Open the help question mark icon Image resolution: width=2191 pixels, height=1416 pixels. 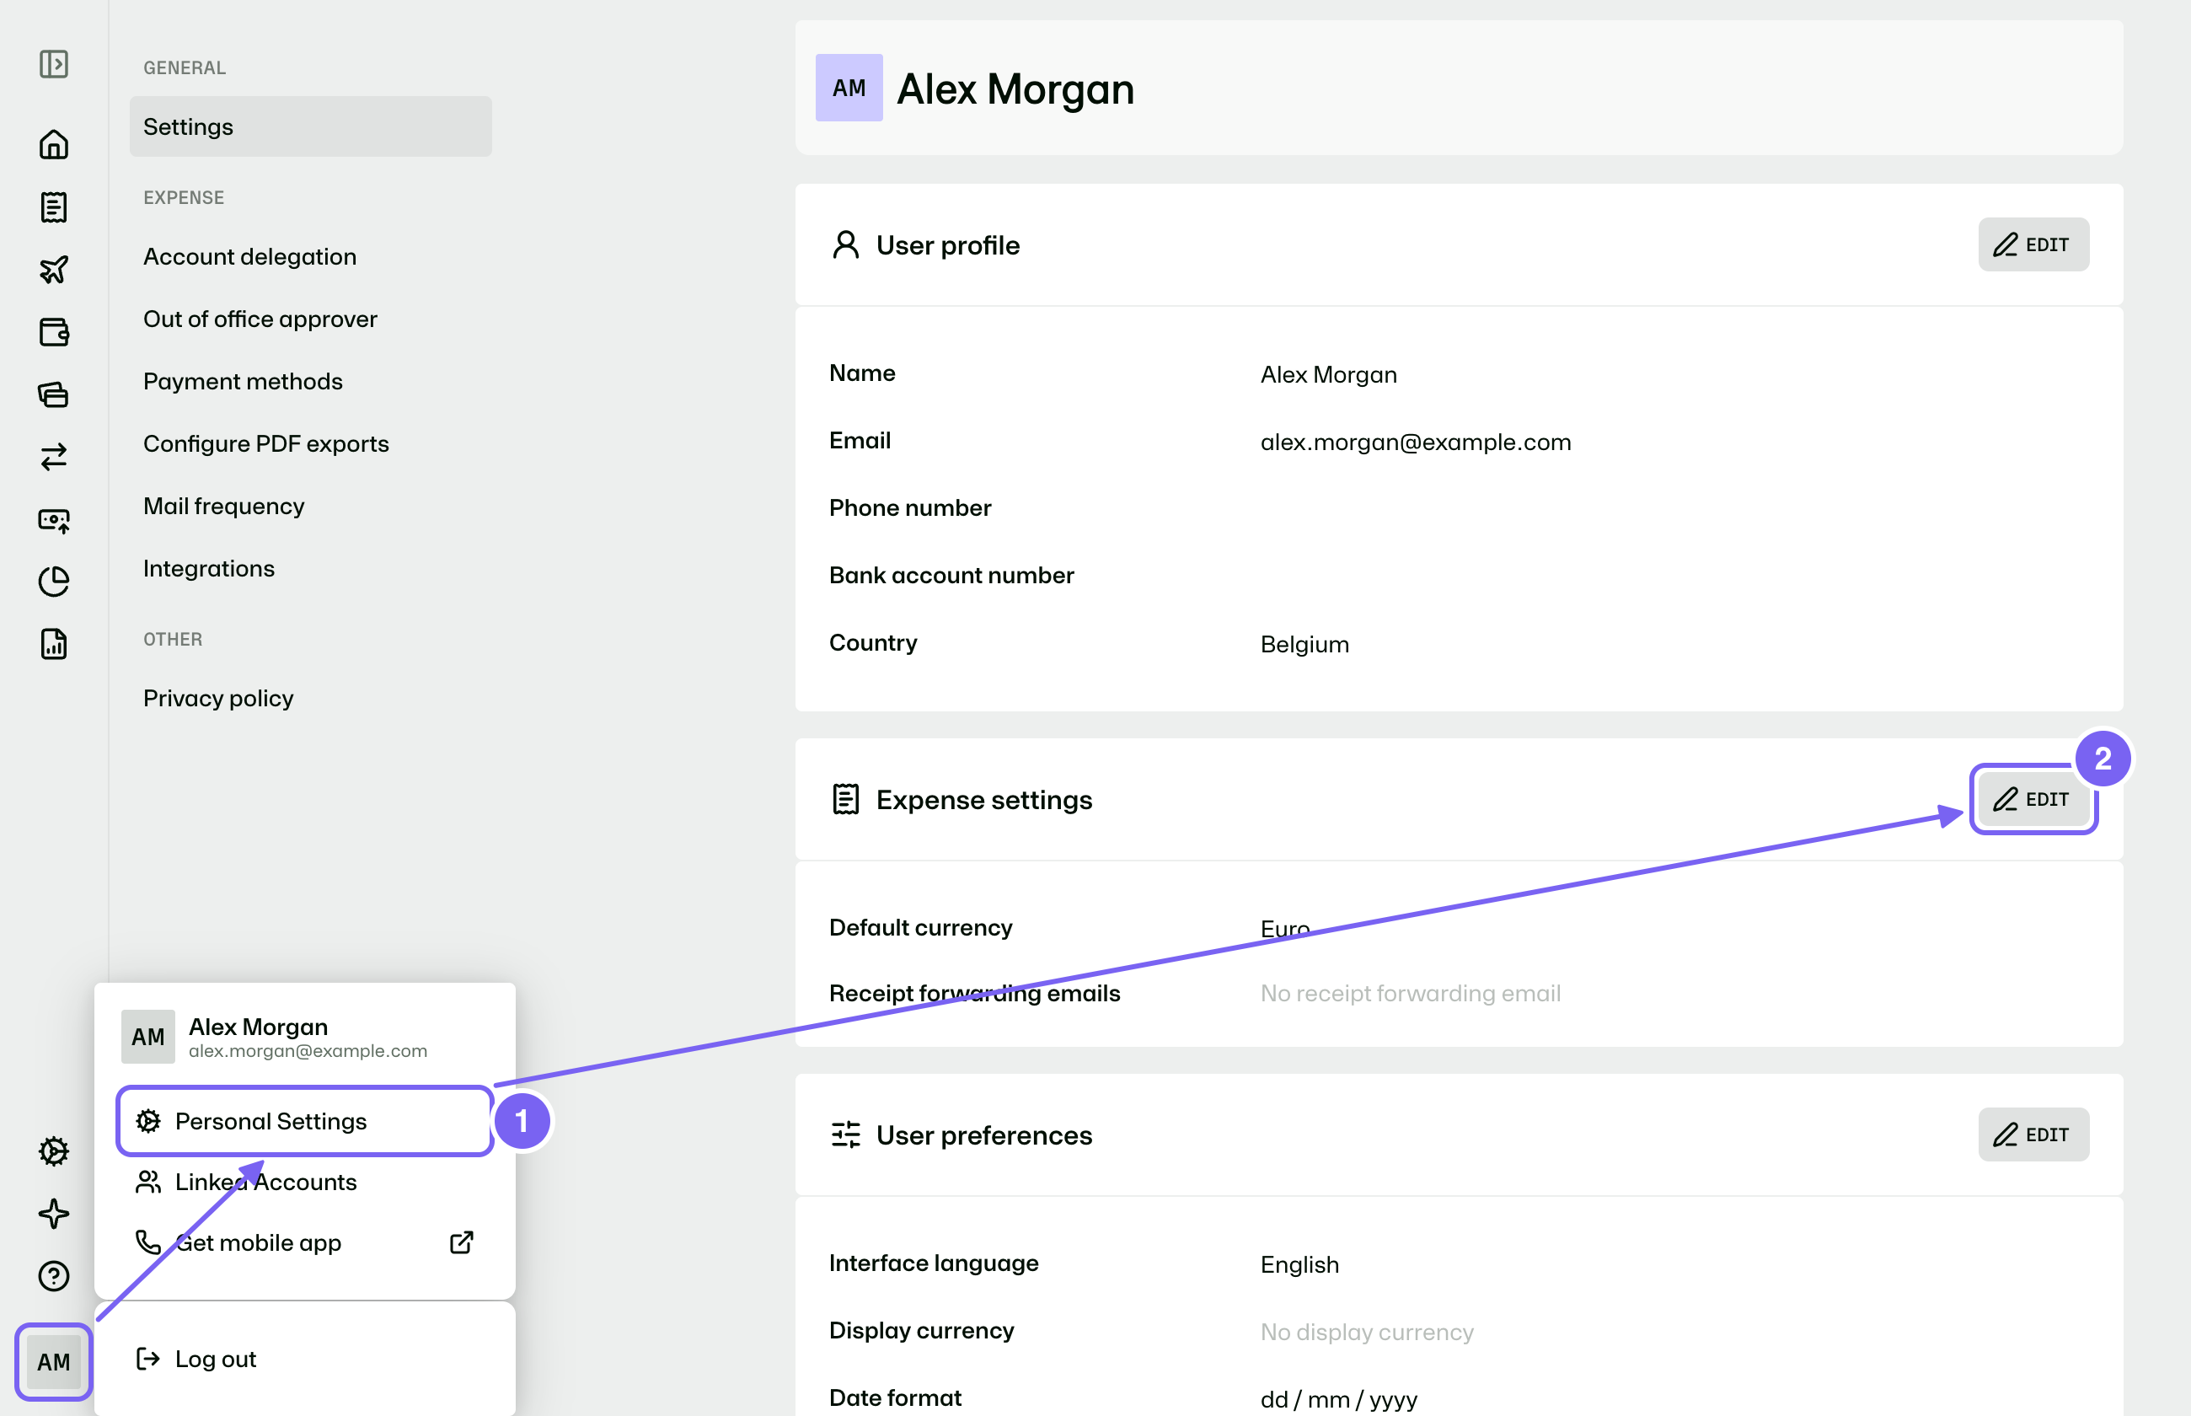53,1276
